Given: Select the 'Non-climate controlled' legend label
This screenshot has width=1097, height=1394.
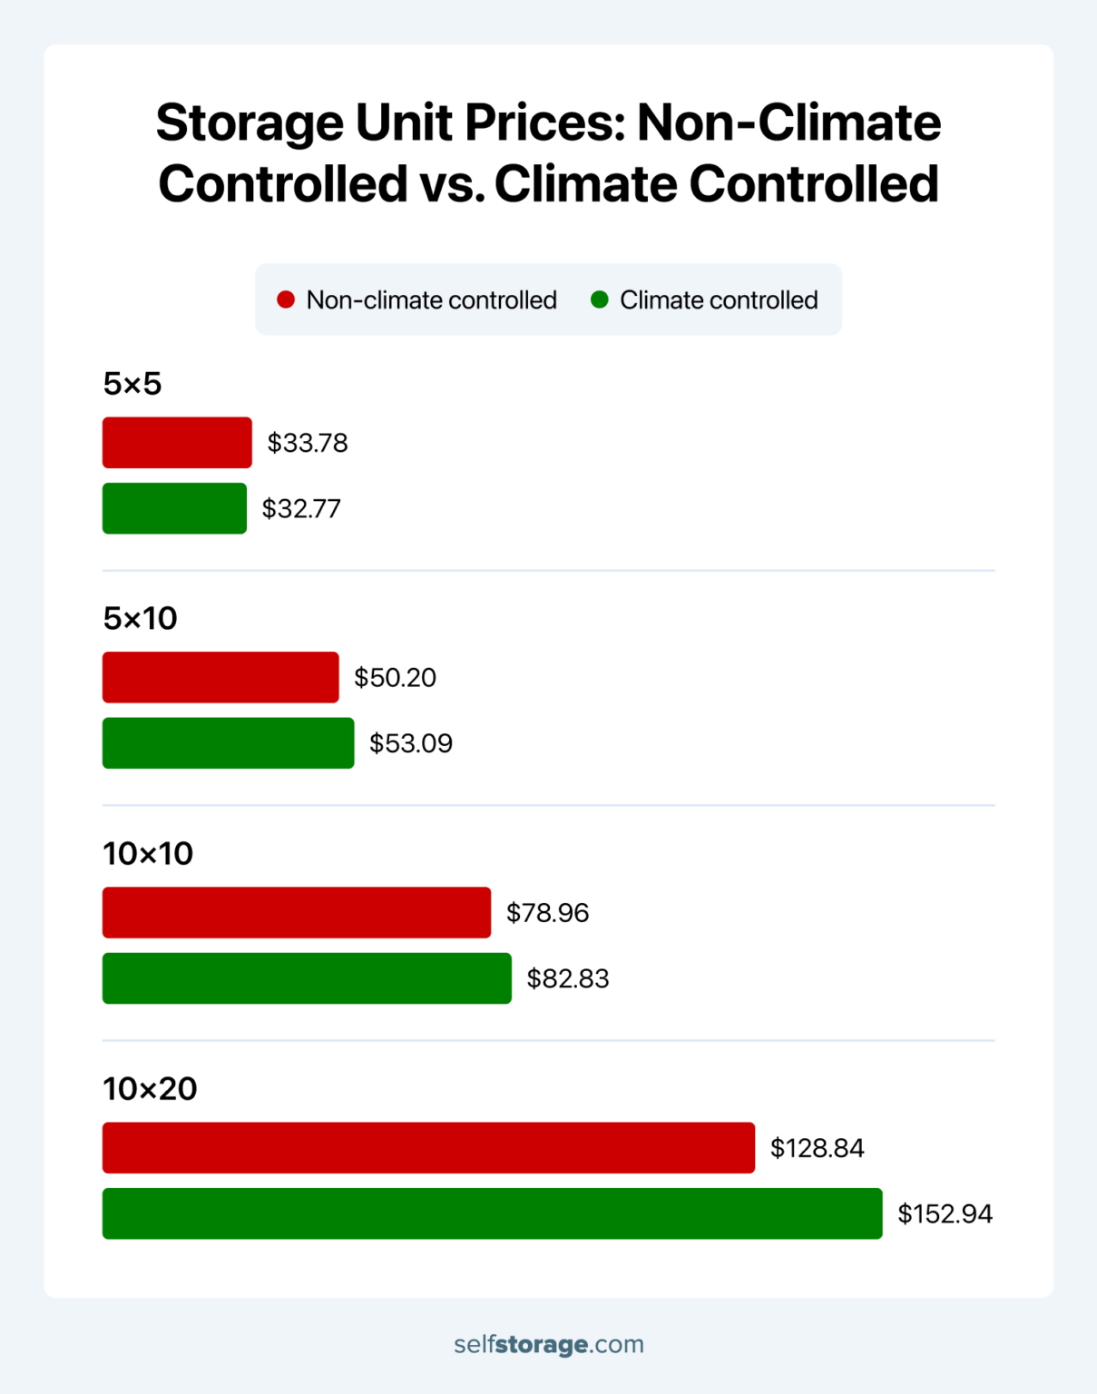Looking at the screenshot, I should pyautogui.click(x=431, y=300).
